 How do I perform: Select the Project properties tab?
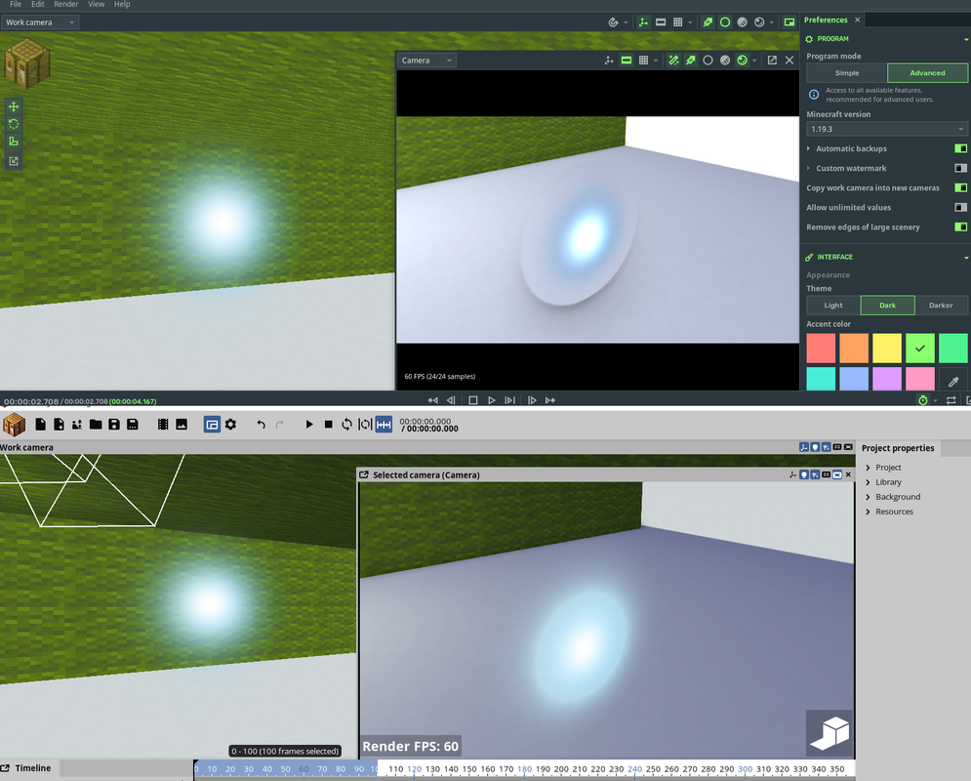(898, 448)
